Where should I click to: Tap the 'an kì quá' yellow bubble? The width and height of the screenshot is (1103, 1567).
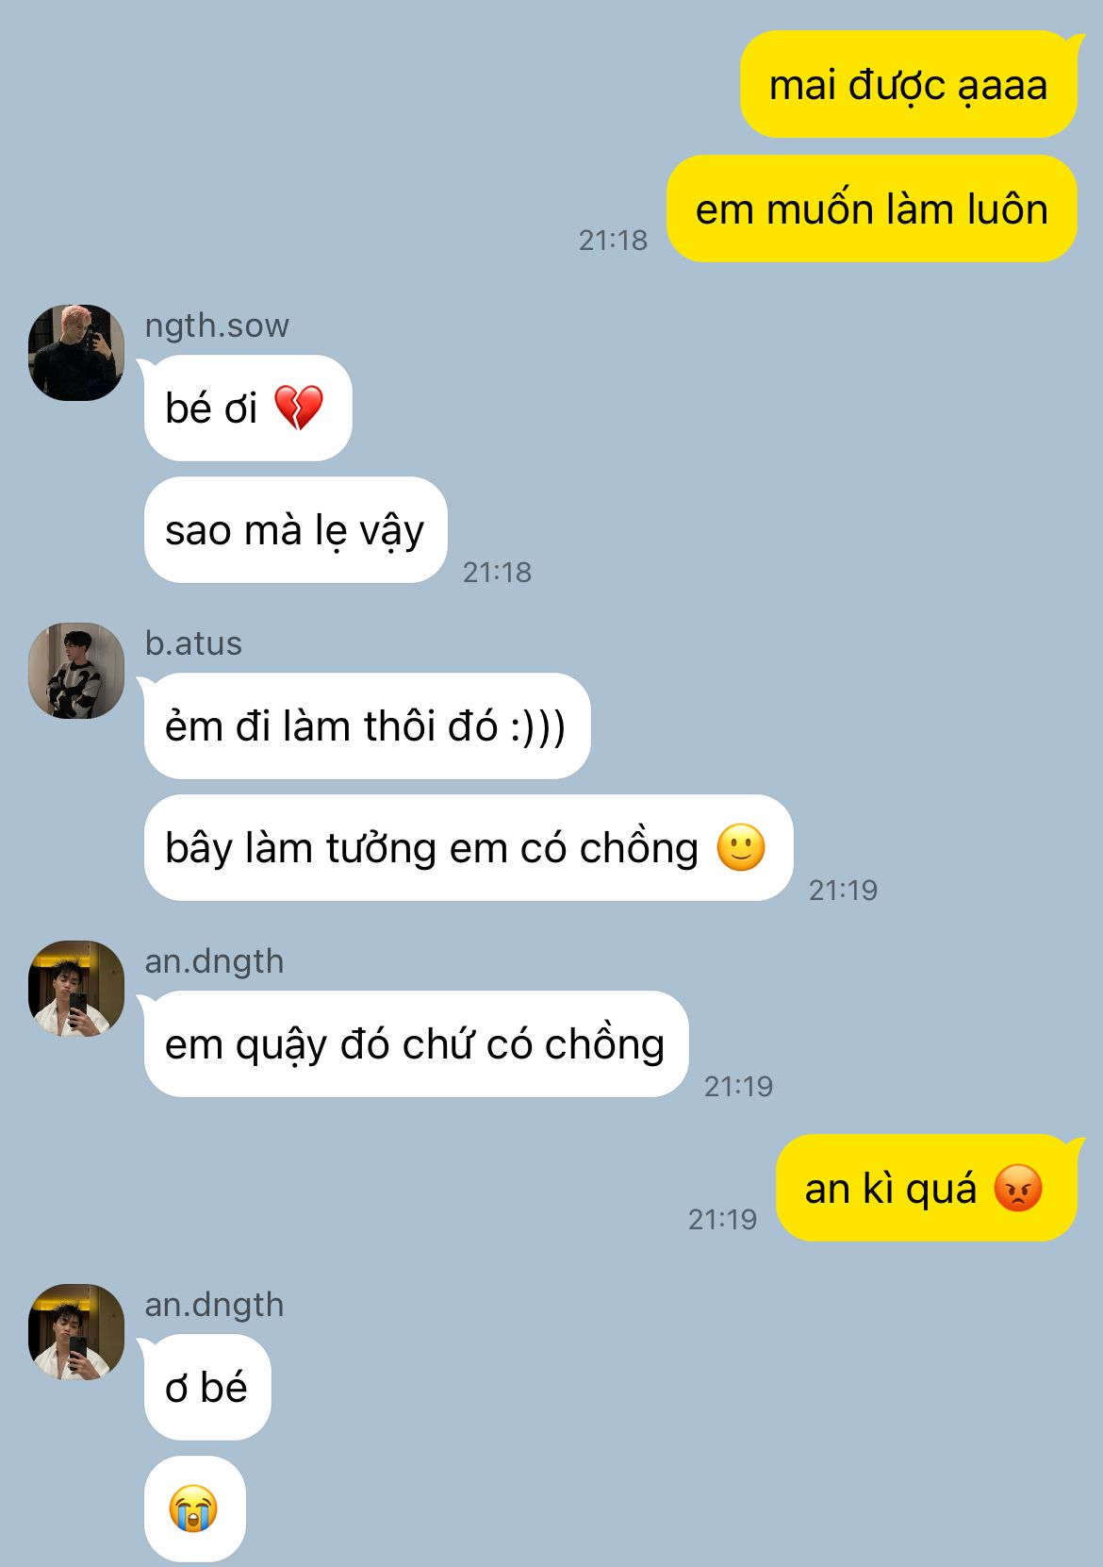tap(926, 1188)
